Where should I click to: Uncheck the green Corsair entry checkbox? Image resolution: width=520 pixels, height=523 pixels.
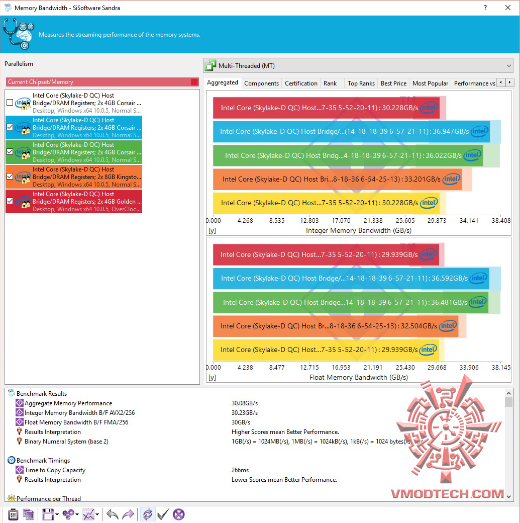click(10, 152)
